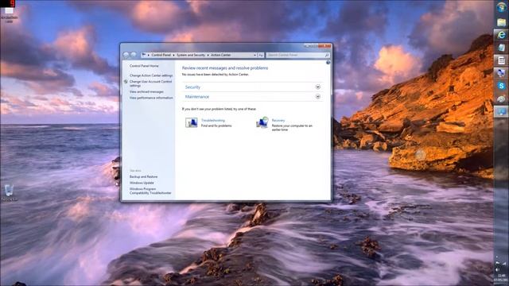The width and height of the screenshot is (509, 286).
Task: Open the network signal tray icon
Action: click(x=504, y=263)
